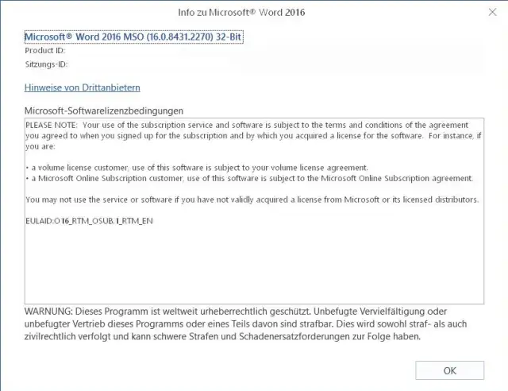Image resolution: width=508 pixels, height=391 pixels.
Task: Click the Microsoft Online Subscription customer bullet
Action: click(x=249, y=179)
